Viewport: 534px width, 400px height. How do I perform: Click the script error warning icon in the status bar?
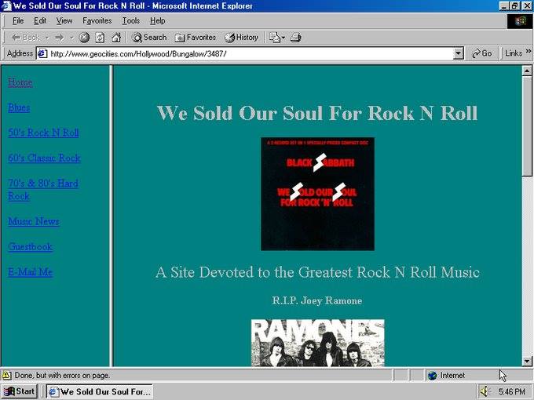pos(7,376)
